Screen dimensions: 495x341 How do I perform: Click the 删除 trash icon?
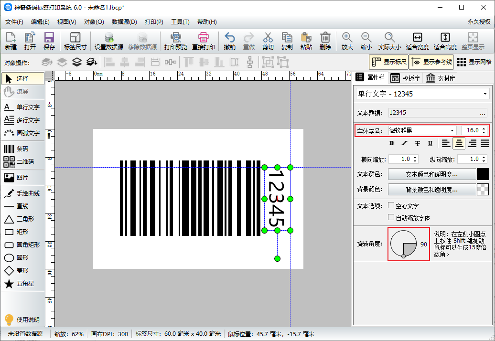[325, 41]
